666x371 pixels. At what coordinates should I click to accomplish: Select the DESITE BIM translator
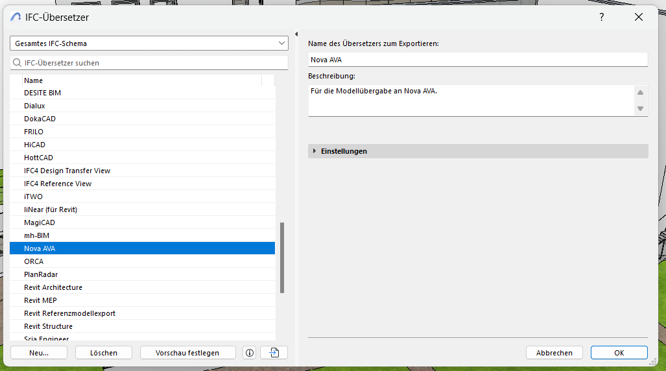coord(42,93)
